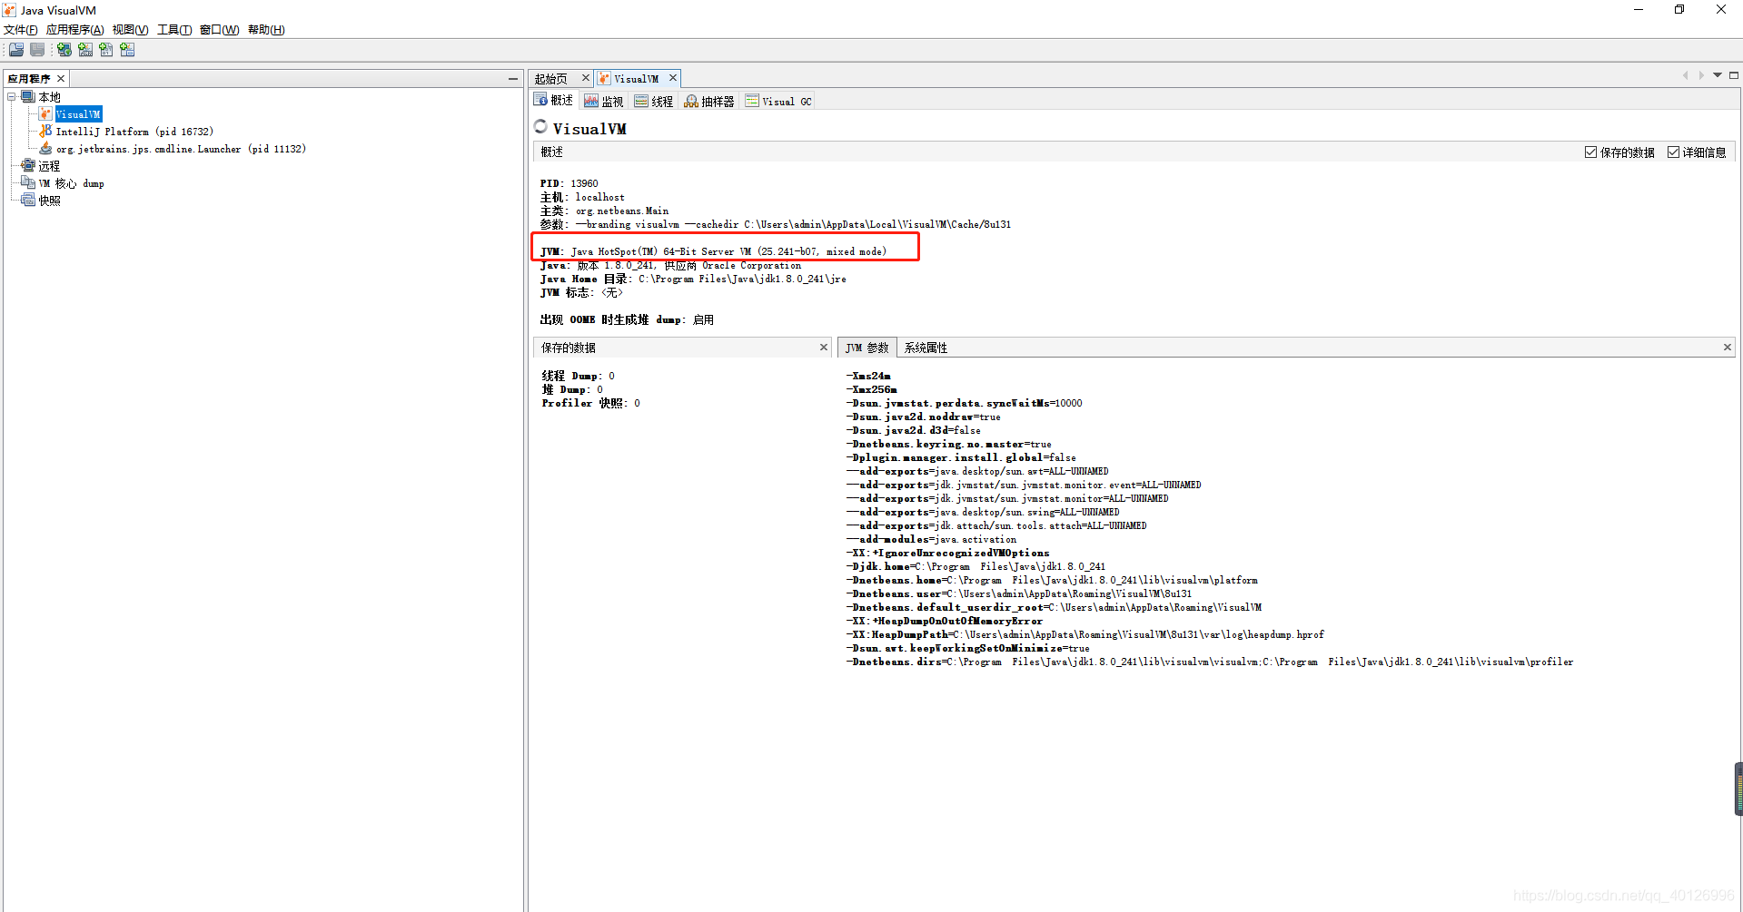This screenshot has height=912, width=1743.
Task: Click the 概述 tab icon
Action: pos(541,101)
